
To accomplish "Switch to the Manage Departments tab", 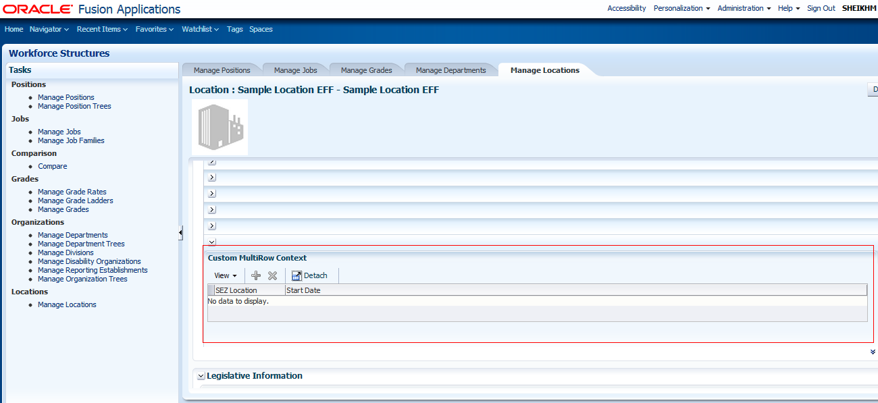I will tap(450, 70).
